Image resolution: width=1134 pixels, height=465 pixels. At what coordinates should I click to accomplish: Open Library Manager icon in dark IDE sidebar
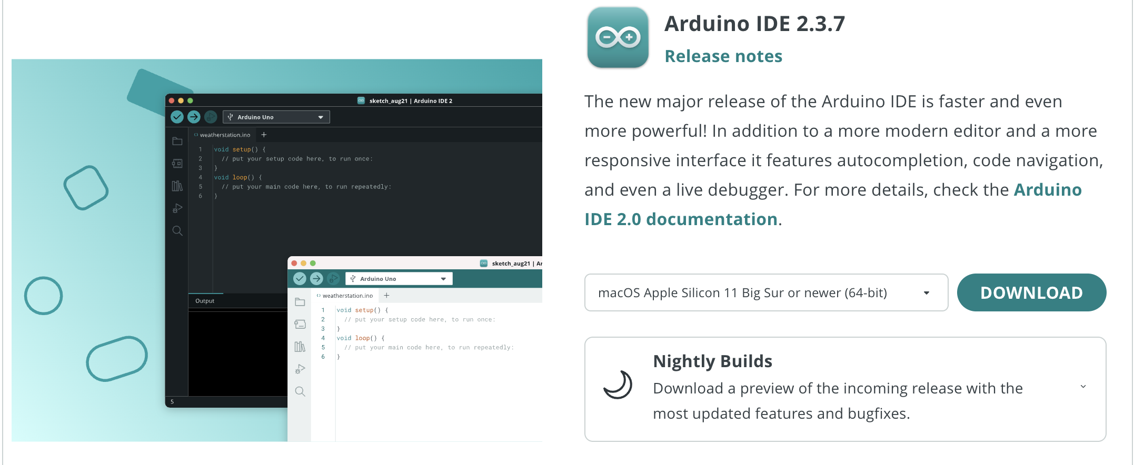pyautogui.click(x=177, y=186)
